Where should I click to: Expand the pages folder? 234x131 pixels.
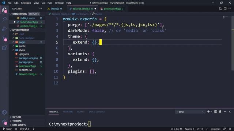(13, 42)
